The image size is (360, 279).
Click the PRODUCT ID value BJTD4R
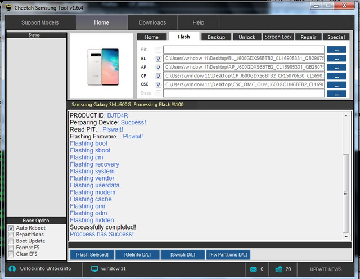click(118, 115)
